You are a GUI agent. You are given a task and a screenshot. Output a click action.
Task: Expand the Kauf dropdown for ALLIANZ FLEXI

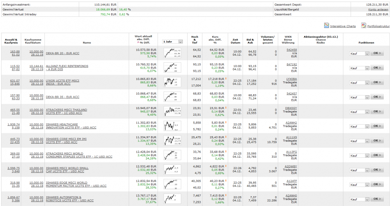pyautogui.click(x=360, y=68)
